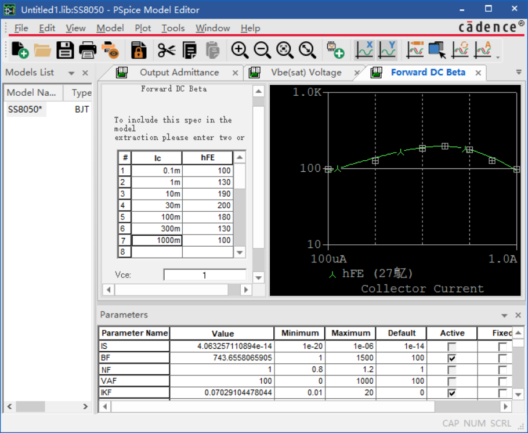528x433 pixels.
Task: Click the Value column header
Action: (x=222, y=333)
